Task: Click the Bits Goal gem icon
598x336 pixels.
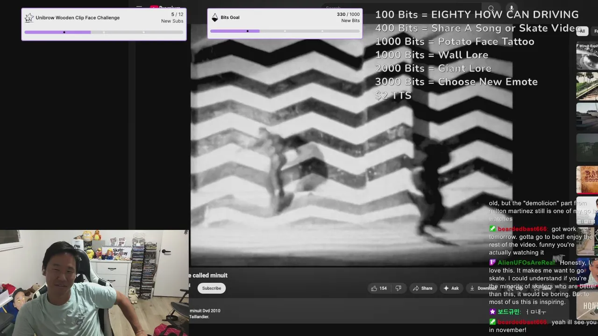Action: 215,18
